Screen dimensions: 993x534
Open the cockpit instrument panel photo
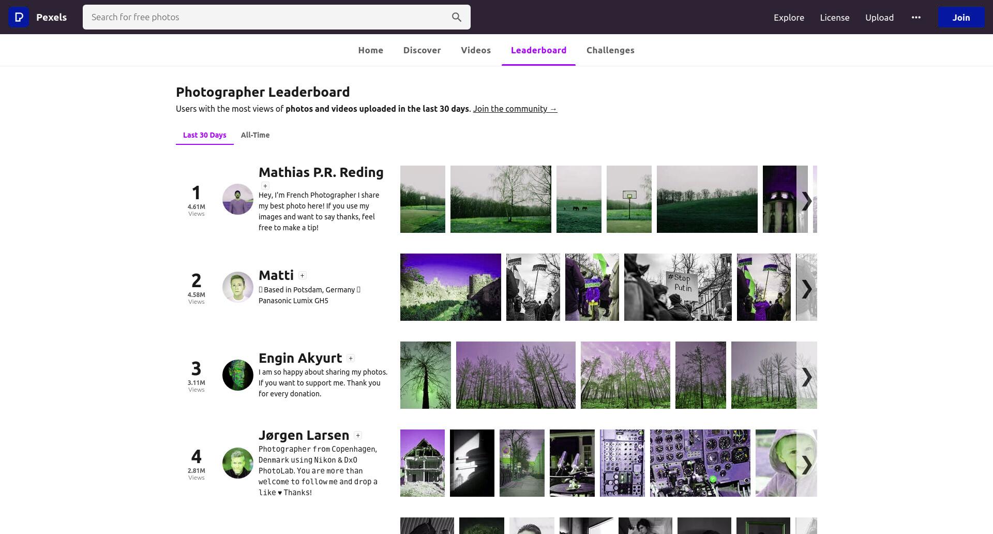[700, 463]
